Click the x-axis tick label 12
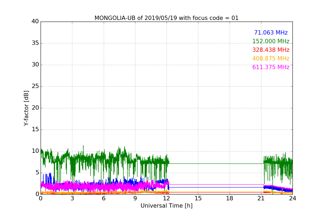This screenshot has width=325, height=216. pos(167,198)
